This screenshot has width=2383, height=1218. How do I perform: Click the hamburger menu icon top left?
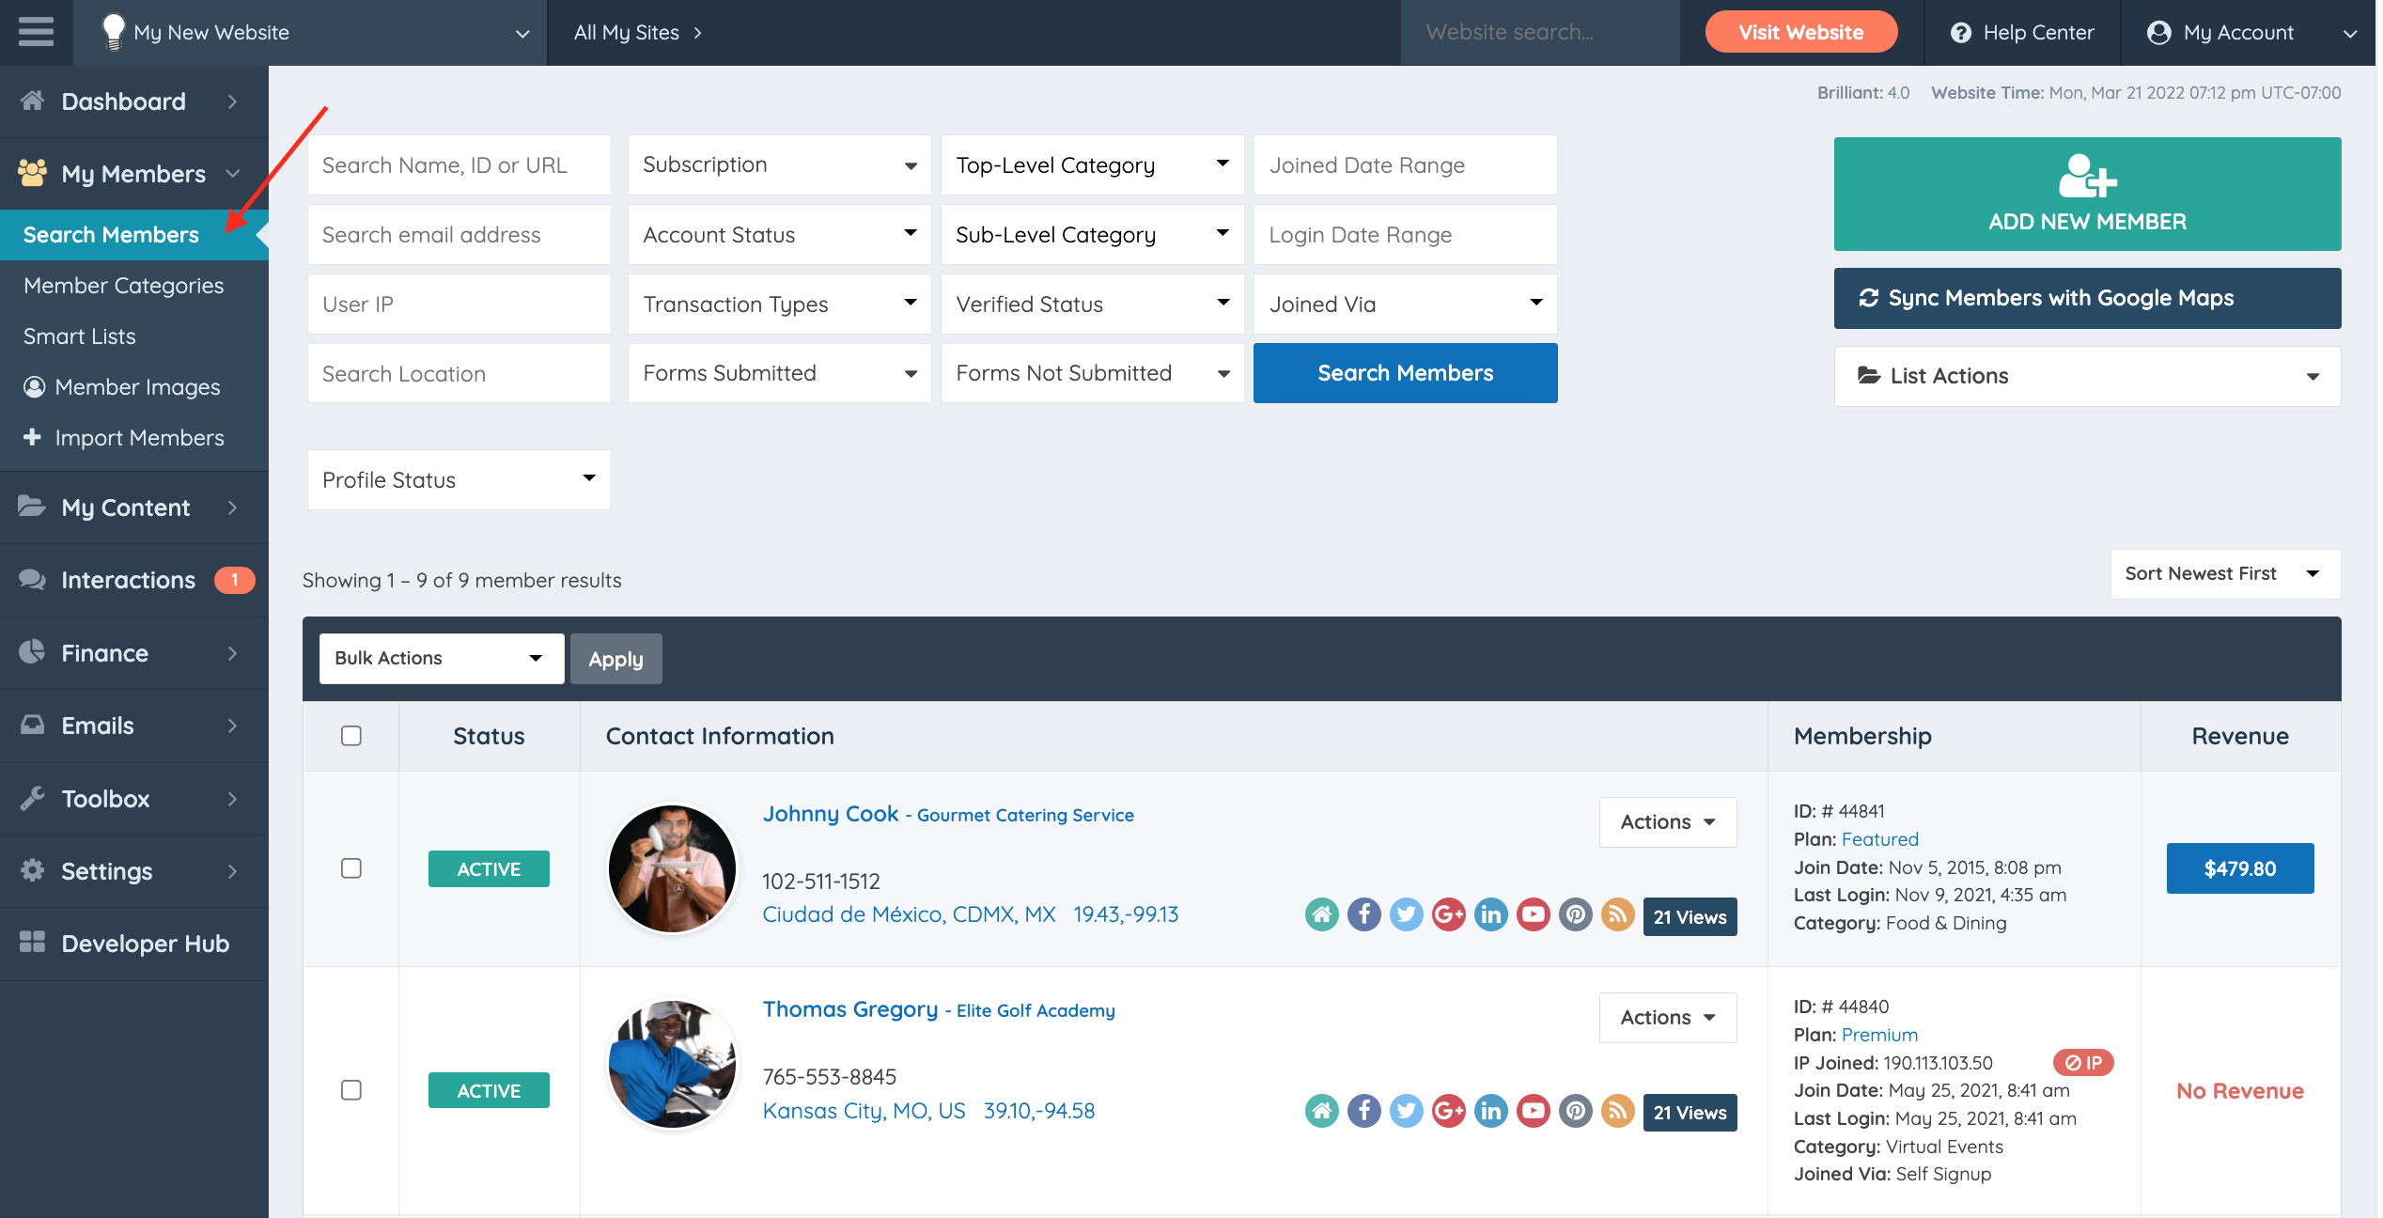35,31
